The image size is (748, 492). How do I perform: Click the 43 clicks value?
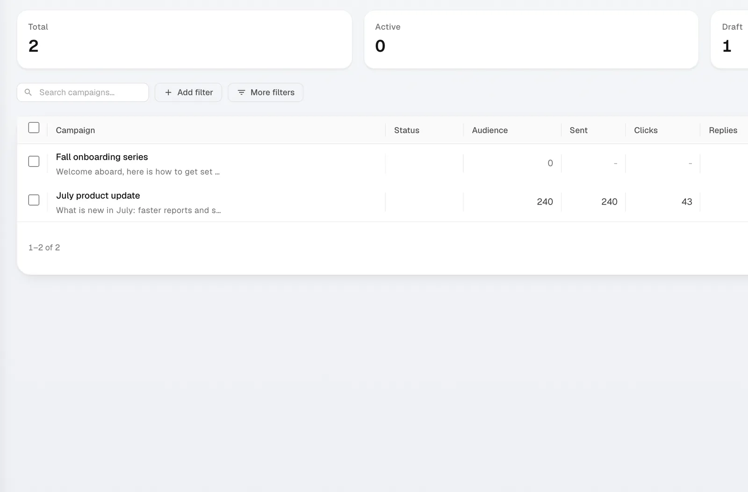click(x=687, y=202)
